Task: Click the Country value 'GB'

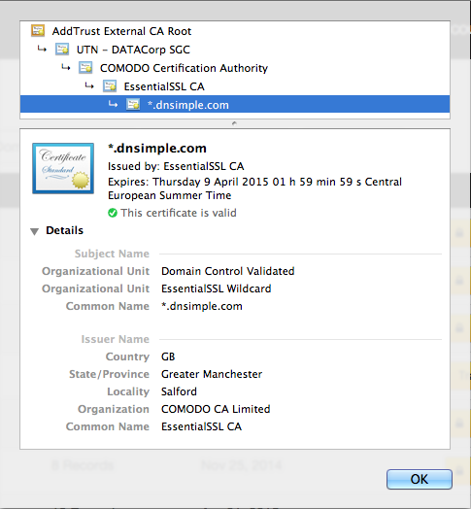Action: (168, 356)
